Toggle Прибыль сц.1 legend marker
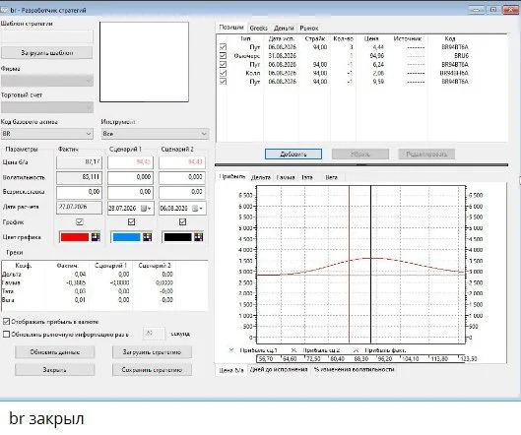This screenshot has width=521, height=435. coord(231,350)
